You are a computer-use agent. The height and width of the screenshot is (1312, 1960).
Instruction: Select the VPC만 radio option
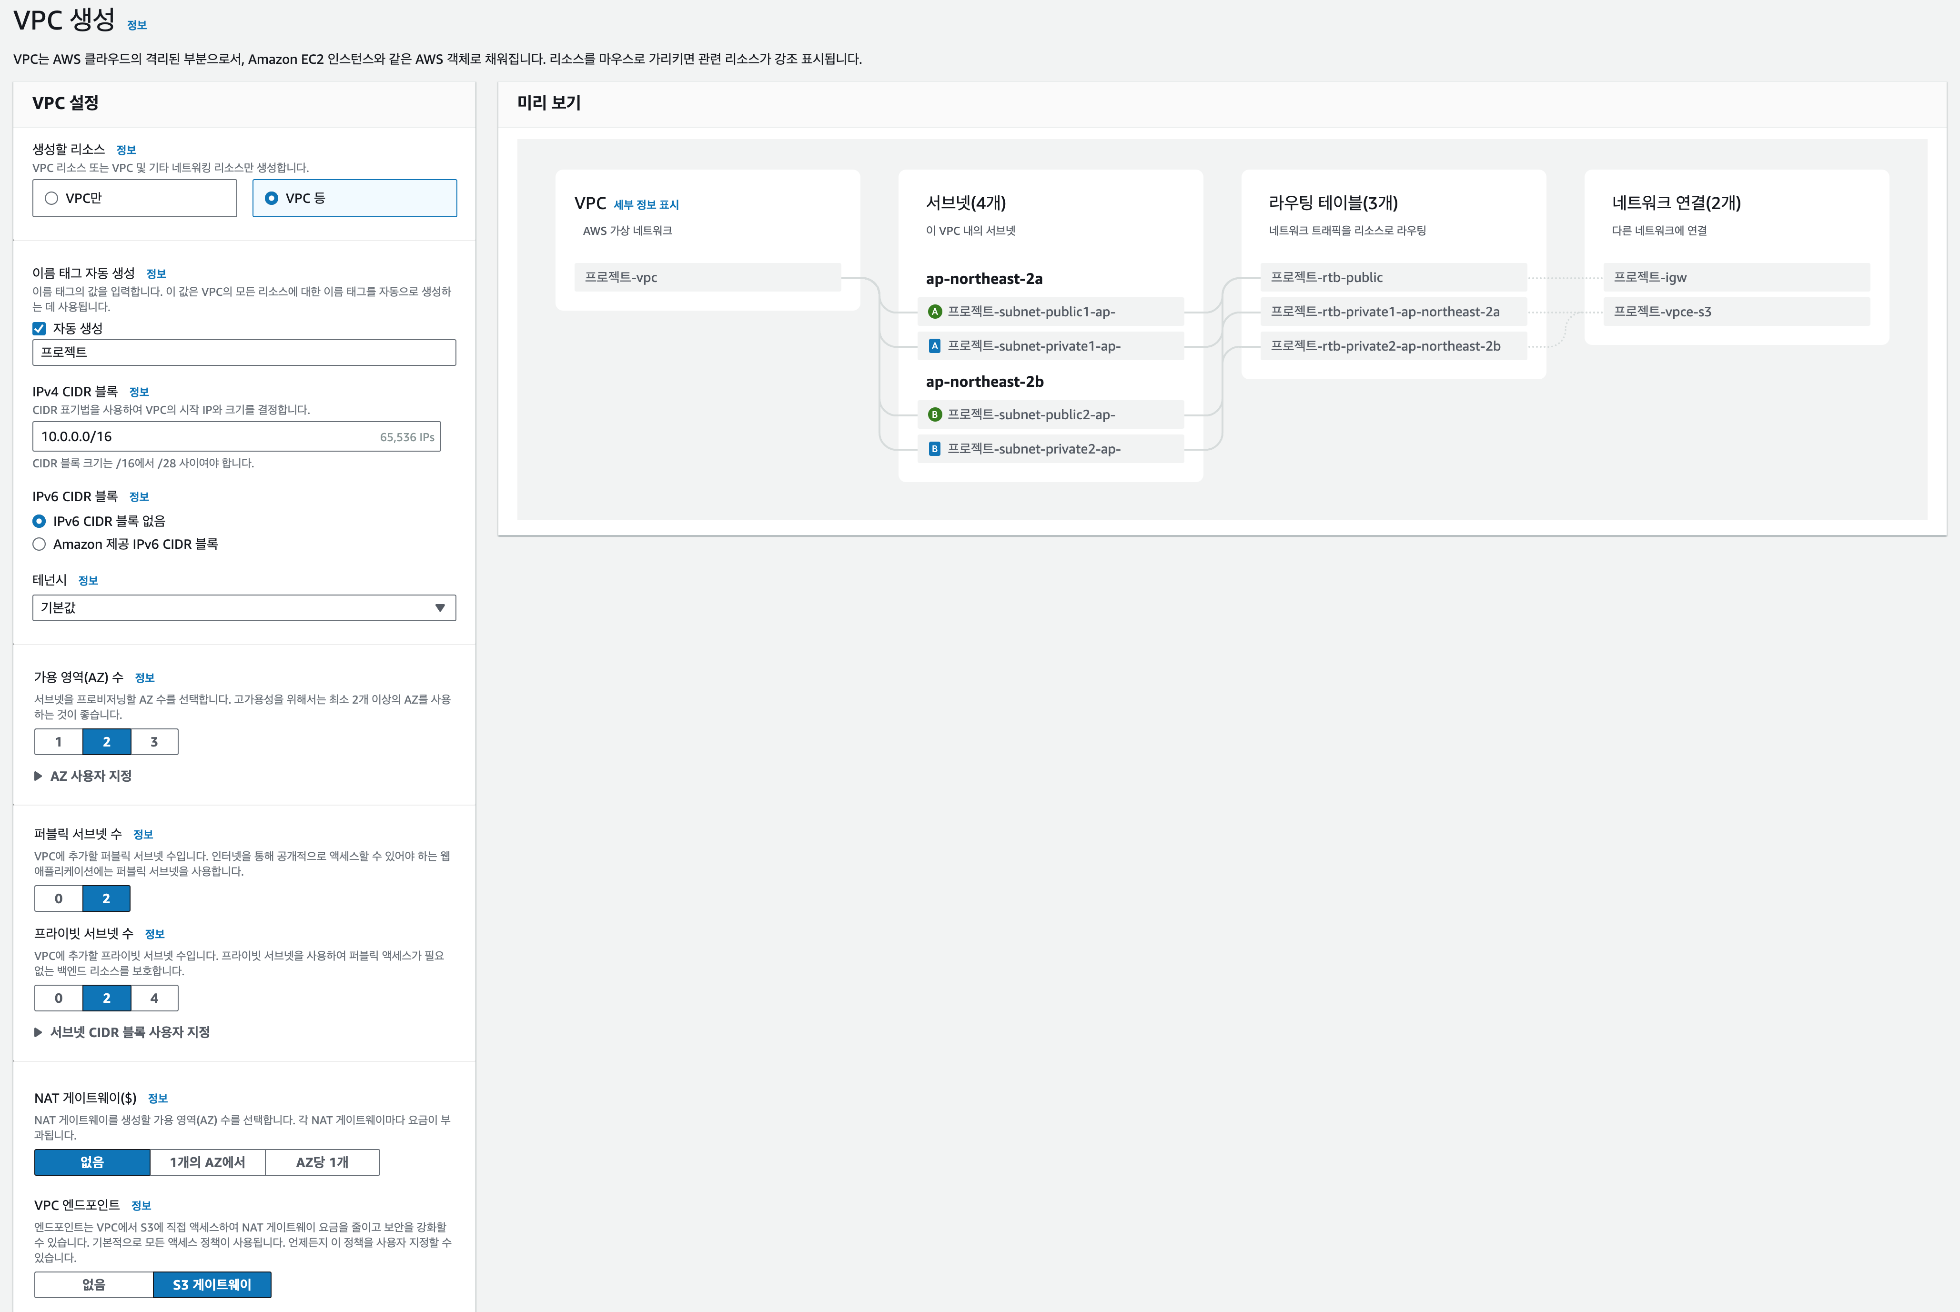[52, 198]
